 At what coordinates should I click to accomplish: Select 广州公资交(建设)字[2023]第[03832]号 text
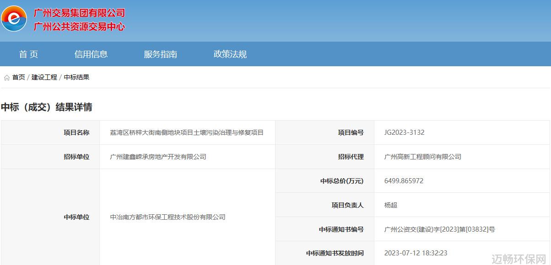(440, 229)
